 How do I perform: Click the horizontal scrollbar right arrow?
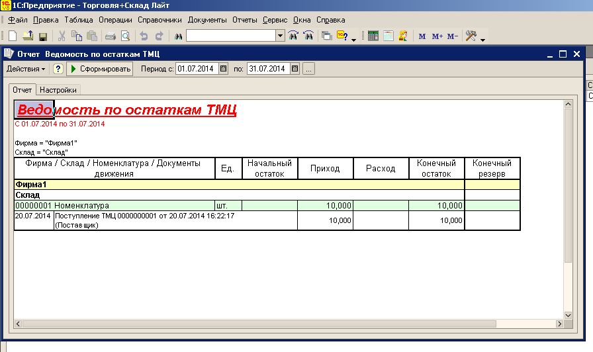point(560,324)
